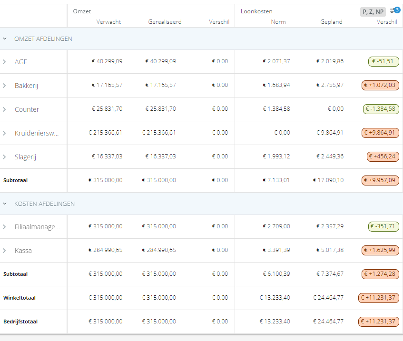The width and height of the screenshot is (403, 341).
Task: Open the filter settings icon with badge
Action: (x=395, y=10)
